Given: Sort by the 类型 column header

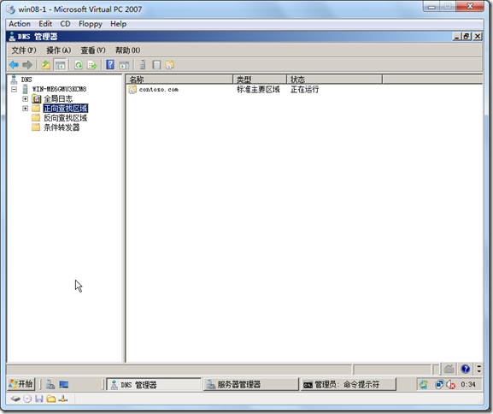Looking at the screenshot, I should 260,80.
